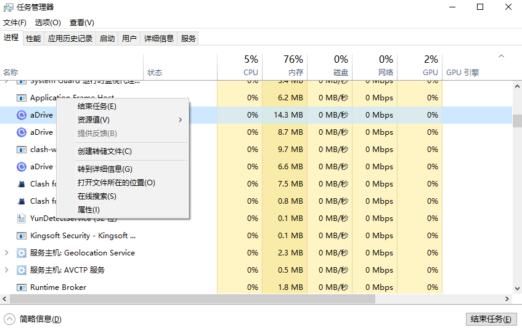Viewport: 522px width, 333px height.
Task: Click the vertical scrollbar thumb
Action: pos(517,121)
